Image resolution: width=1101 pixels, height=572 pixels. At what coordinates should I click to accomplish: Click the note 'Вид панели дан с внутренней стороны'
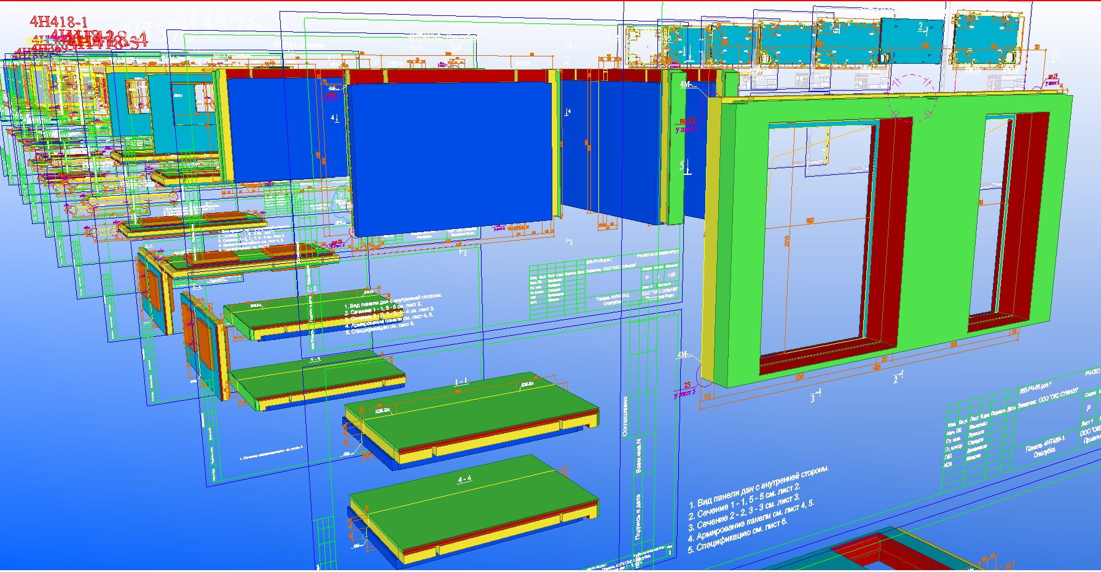pos(762,488)
